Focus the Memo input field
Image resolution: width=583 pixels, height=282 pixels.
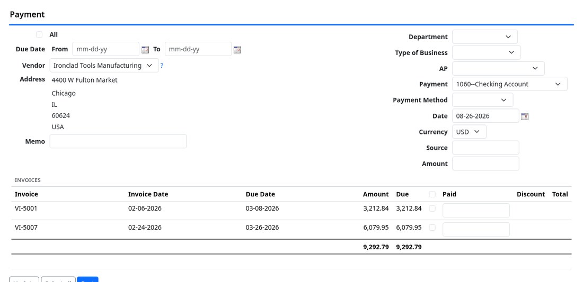(118, 141)
